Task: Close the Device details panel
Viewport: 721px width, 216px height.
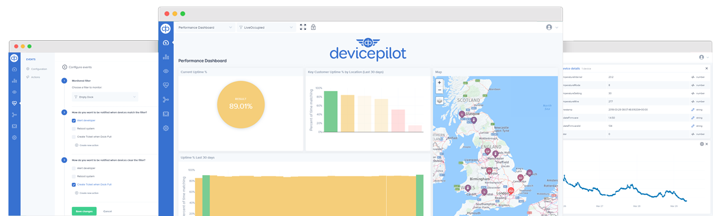Action: tap(706, 68)
